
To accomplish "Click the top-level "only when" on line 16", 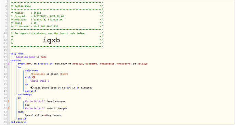I will pos(17,53).
